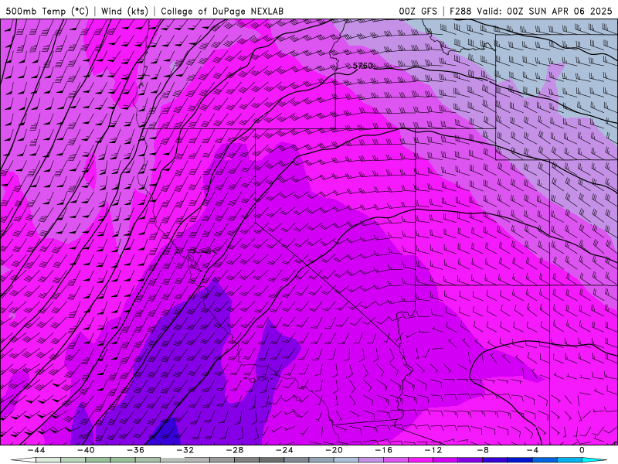Click the "Valid: 00Z SUN APR 06 2025" text
Viewport: 618px width, 464px height.
coord(545,11)
